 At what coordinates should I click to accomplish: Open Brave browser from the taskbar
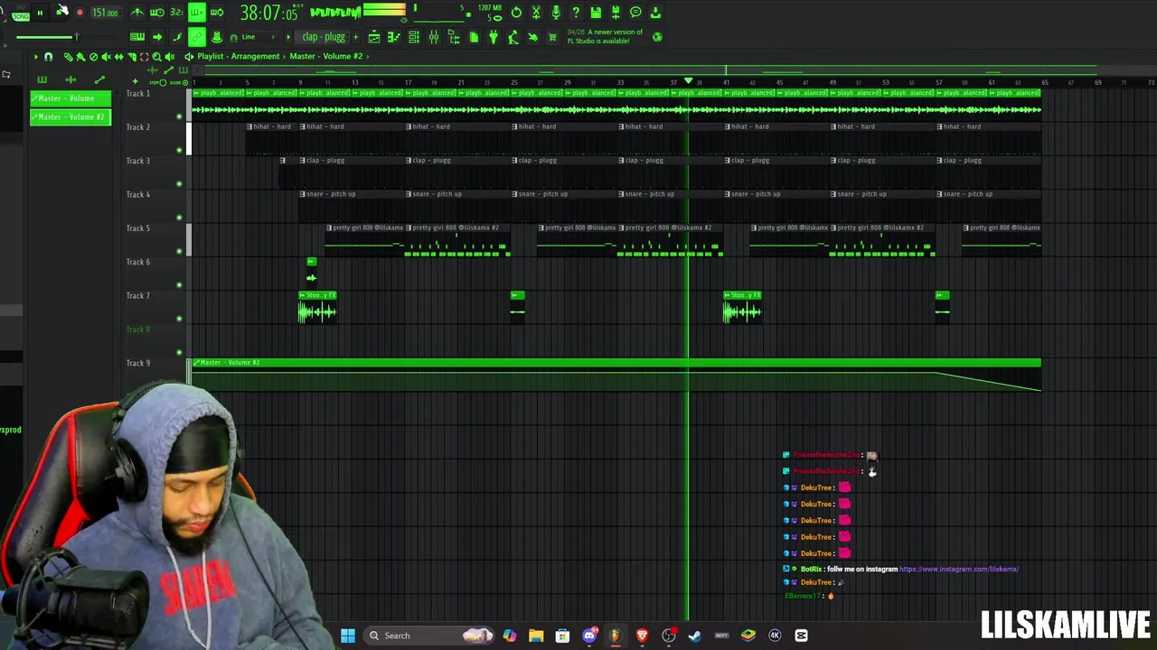coord(643,636)
